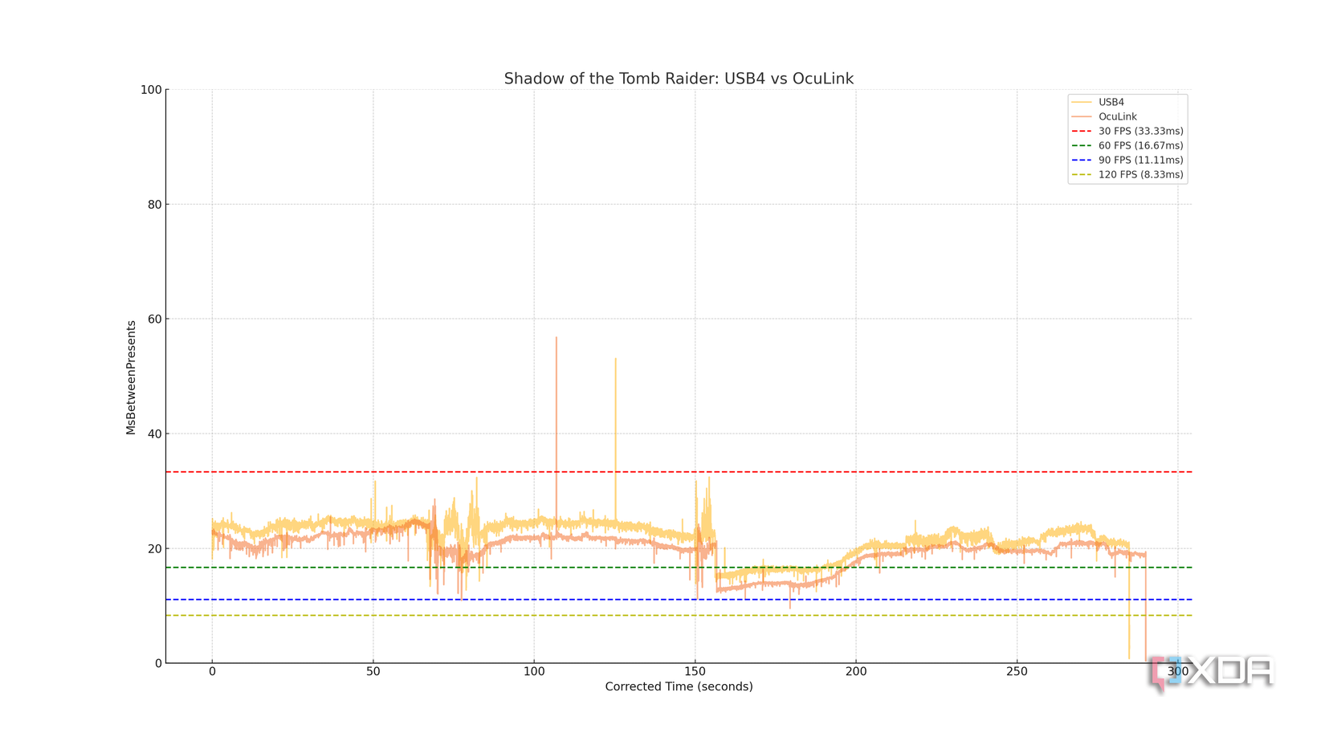The height and width of the screenshot is (745, 1325).
Task: Click the yellow dashed 120 FPS threshold line
Action: pyautogui.click(x=679, y=616)
